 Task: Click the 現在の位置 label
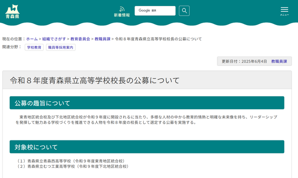pos(14,39)
